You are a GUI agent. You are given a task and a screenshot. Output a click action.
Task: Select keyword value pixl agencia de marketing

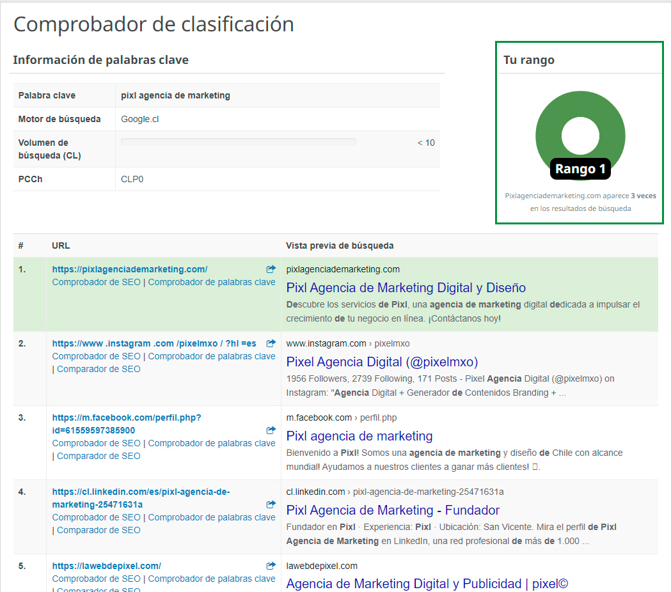tap(175, 95)
